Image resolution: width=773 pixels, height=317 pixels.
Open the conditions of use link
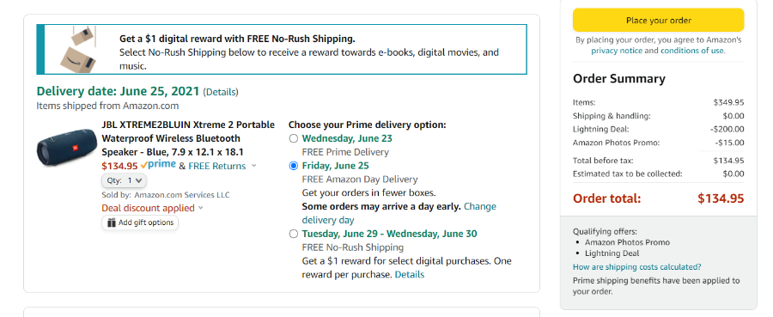pyautogui.click(x=692, y=51)
